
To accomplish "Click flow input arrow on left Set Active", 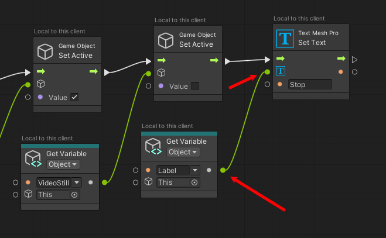I will coord(41,71).
